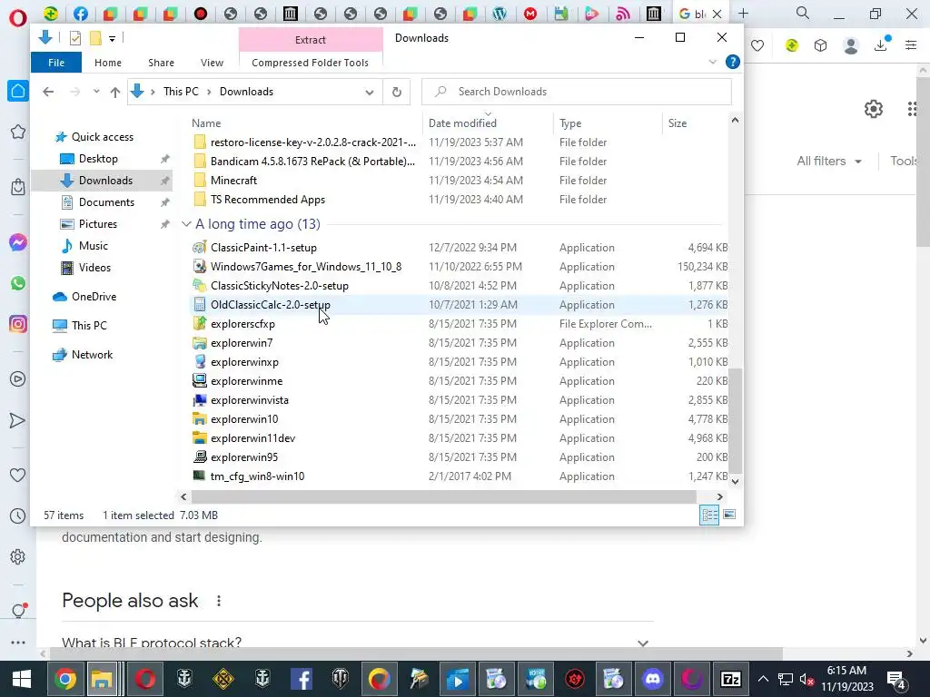Switch to large icons view button

pyautogui.click(x=729, y=515)
